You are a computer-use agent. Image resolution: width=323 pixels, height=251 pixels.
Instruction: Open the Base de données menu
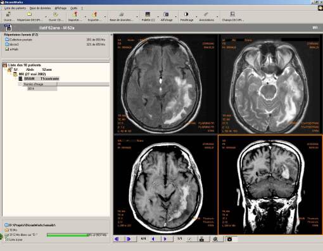tap(40, 8)
